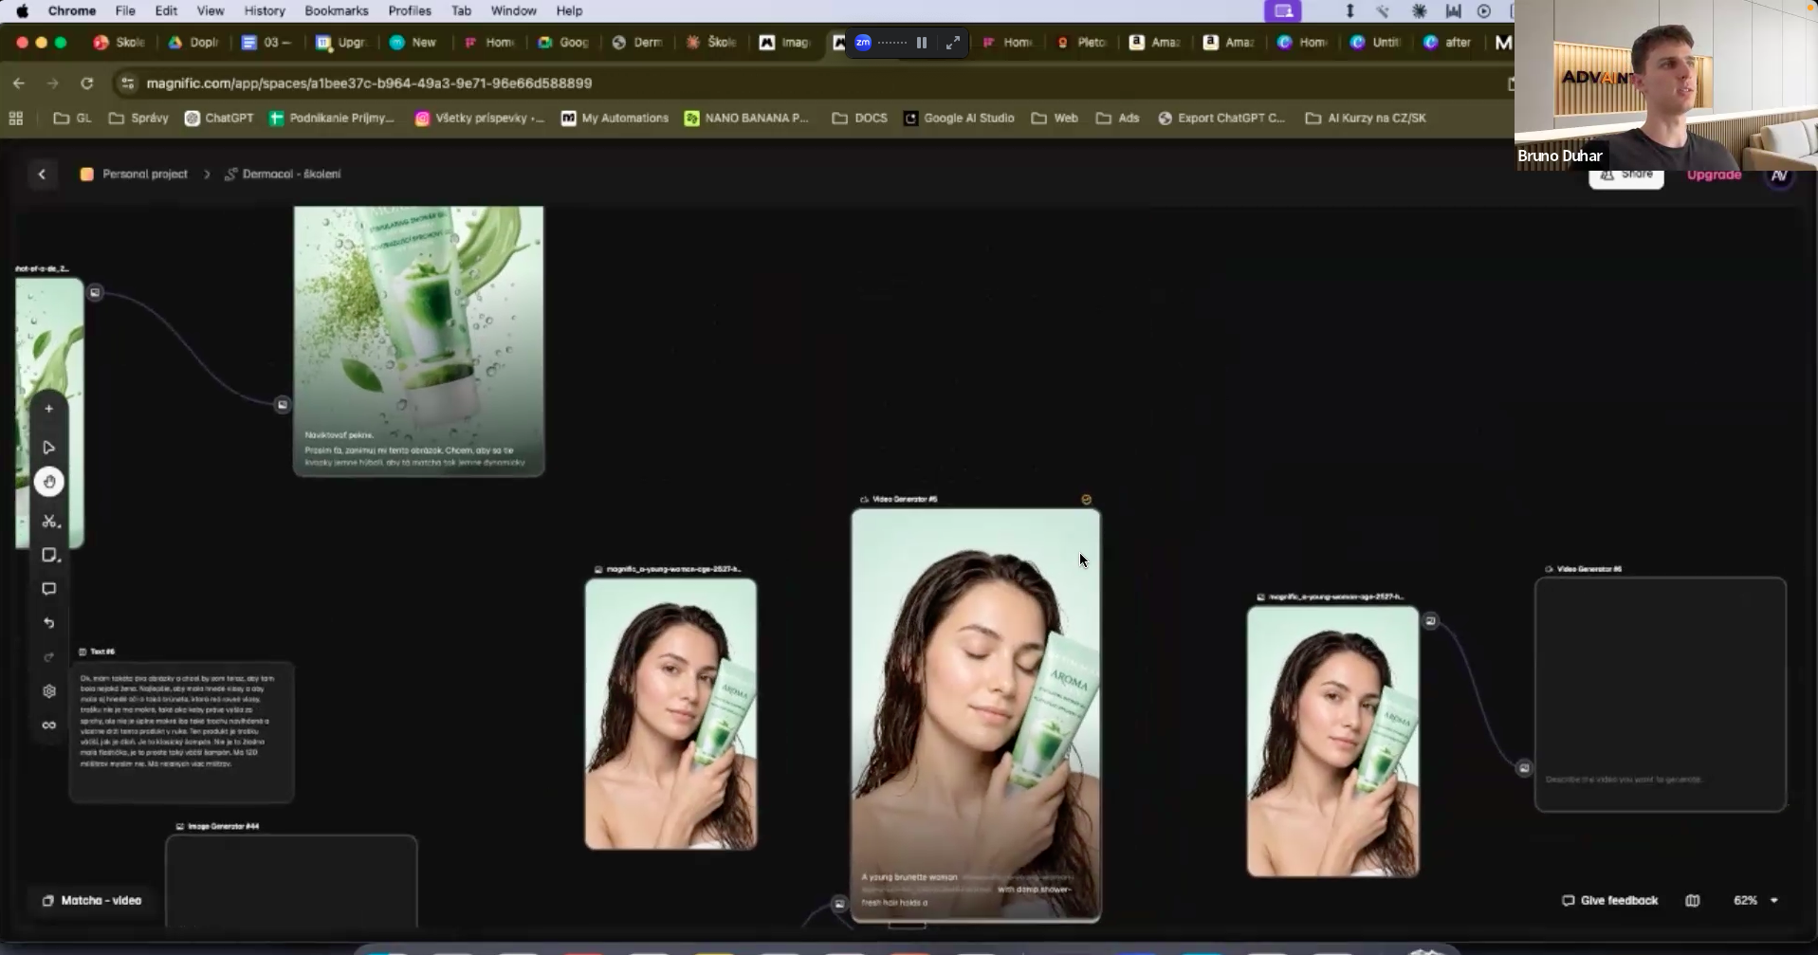
Task: Open the Google AI Studio bookmark
Action: pos(959,119)
